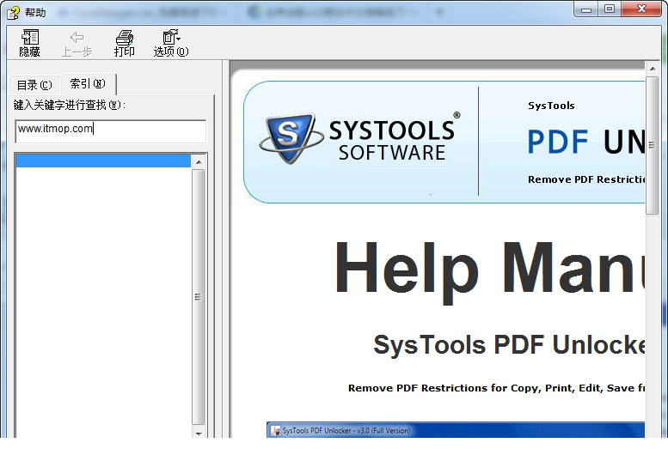This screenshot has width=668, height=455.
Task: Click the index list scroll down arrow
Action: (x=198, y=434)
